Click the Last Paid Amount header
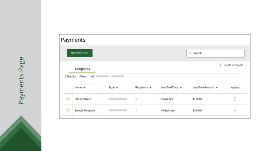Image resolution: width=268 pixels, height=151 pixels. [203, 87]
